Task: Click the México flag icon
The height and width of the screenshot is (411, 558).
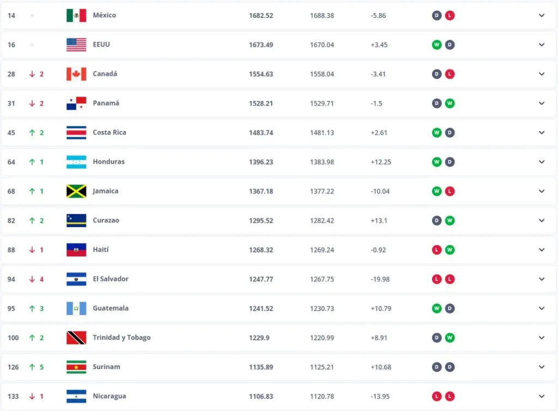Action: click(76, 15)
